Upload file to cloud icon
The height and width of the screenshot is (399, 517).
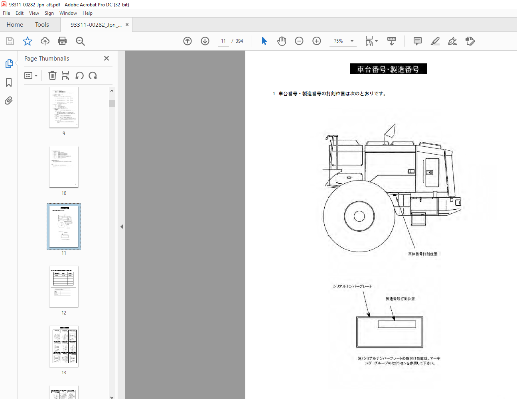click(x=45, y=41)
